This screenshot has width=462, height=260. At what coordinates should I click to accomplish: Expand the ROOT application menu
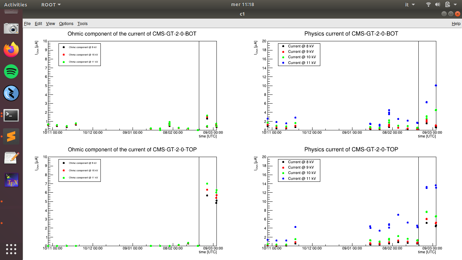pos(51,5)
